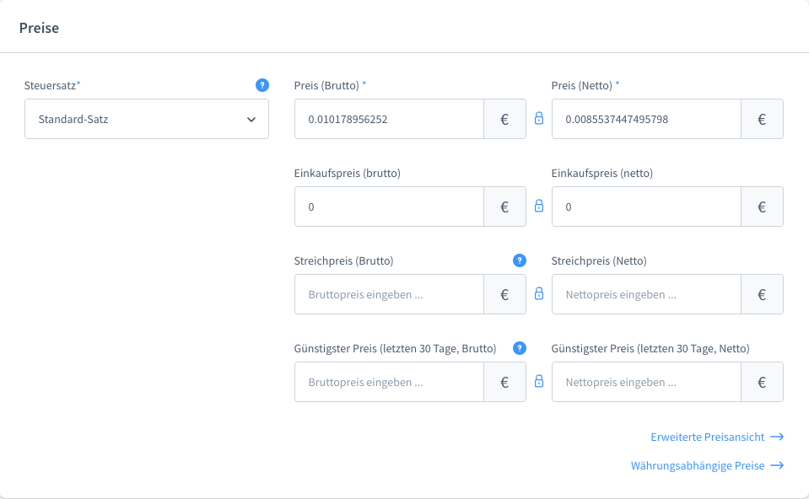Open the Steuersatz dropdown showing Standard-Satz
The width and height of the screenshot is (809, 499).
coord(135,119)
